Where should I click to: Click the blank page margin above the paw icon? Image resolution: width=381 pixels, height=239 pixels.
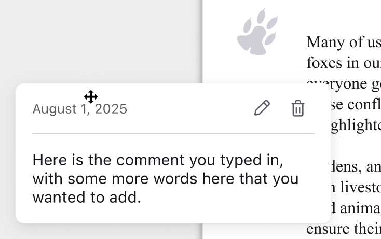pos(256,7)
